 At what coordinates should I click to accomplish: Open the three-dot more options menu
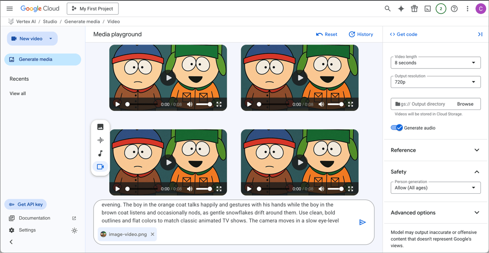click(467, 9)
